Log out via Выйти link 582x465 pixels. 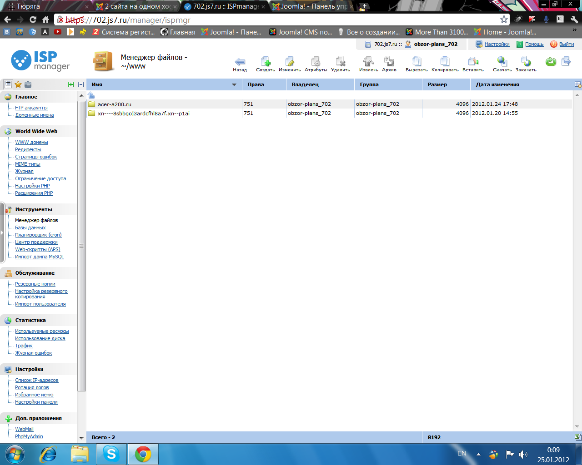coord(567,44)
